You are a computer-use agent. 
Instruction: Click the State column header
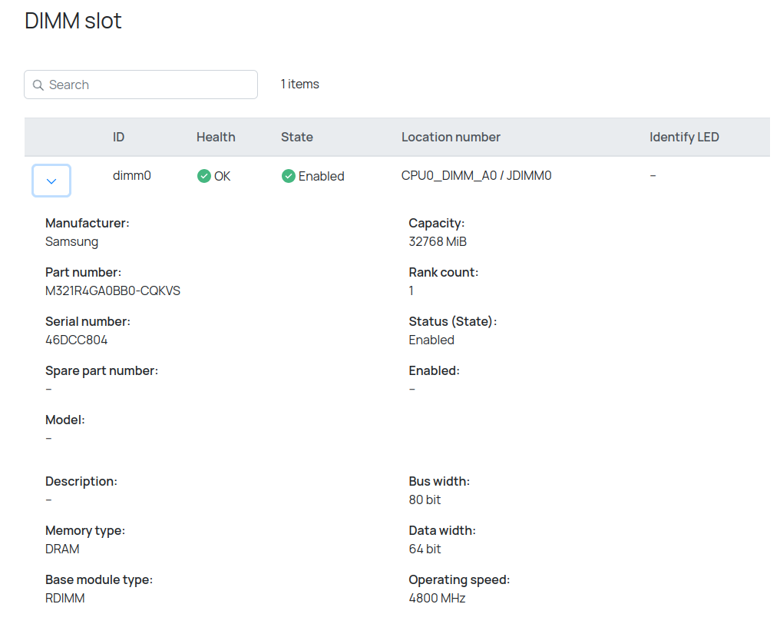pos(296,137)
